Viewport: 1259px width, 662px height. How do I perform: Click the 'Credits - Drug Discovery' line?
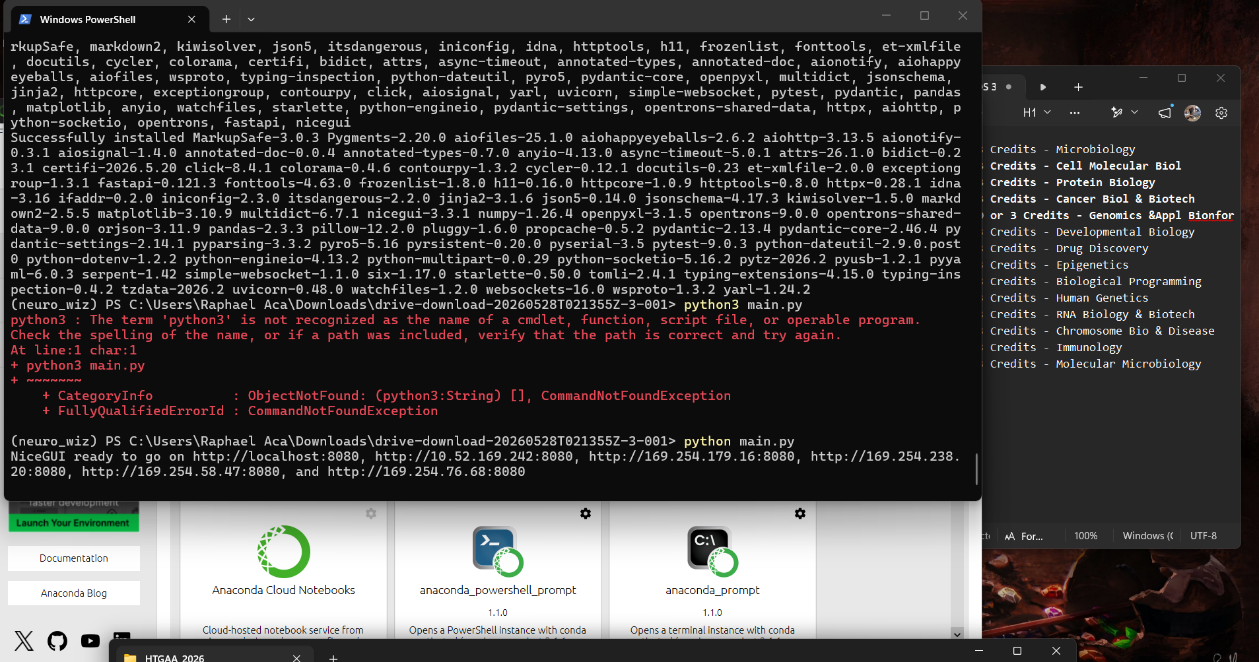point(1070,249)
